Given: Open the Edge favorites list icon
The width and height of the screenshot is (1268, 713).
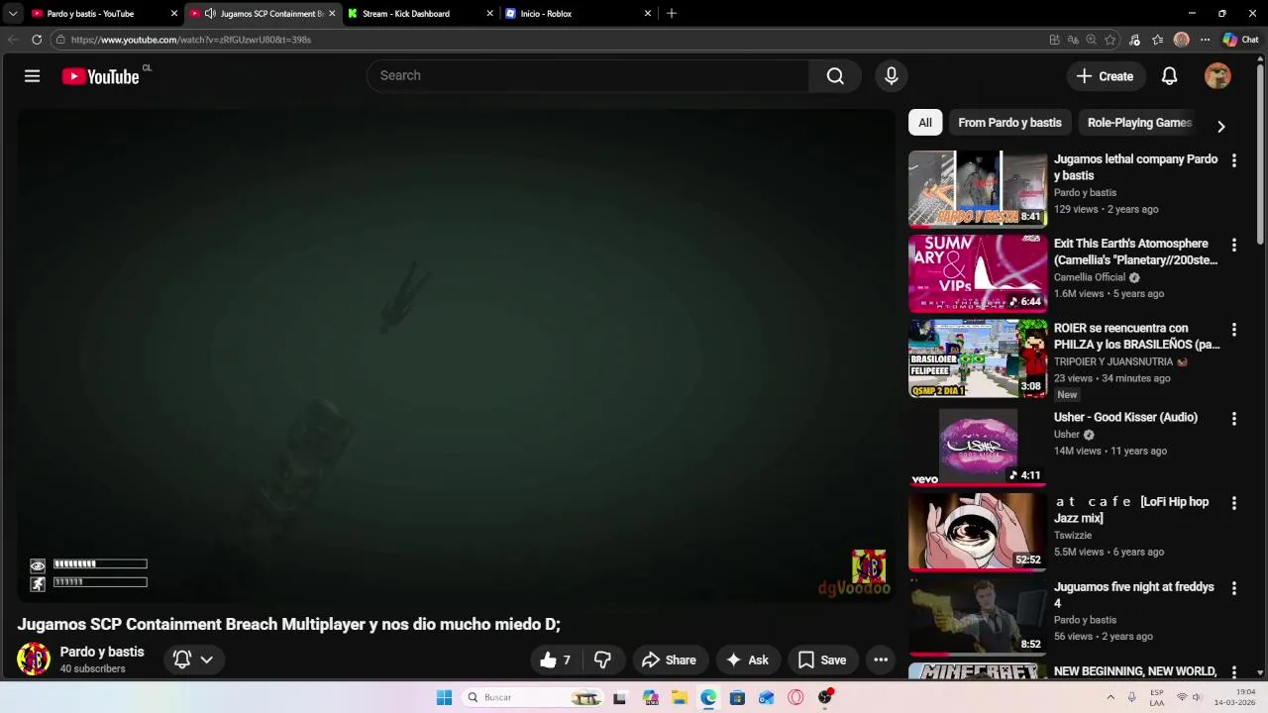Looking at the screenshot, I should point(1157,40).
